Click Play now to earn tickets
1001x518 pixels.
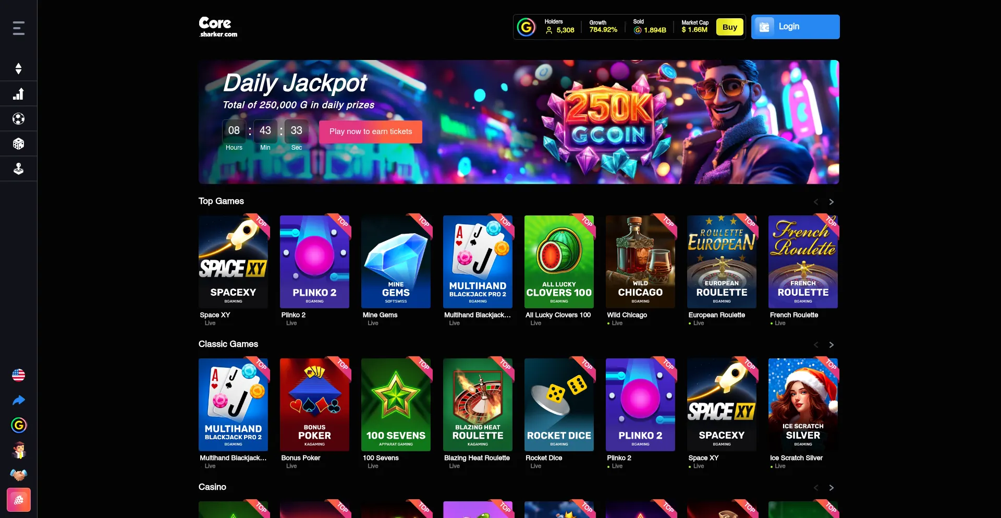click(x=371, y=132)
